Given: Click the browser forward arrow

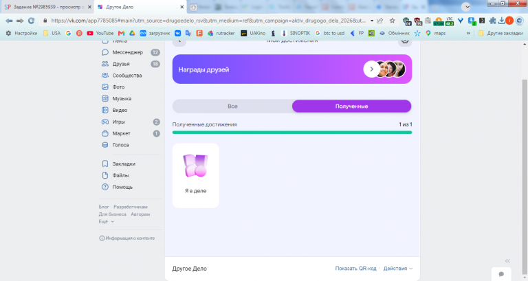Looking at the screenshot, I should (20, 21).
